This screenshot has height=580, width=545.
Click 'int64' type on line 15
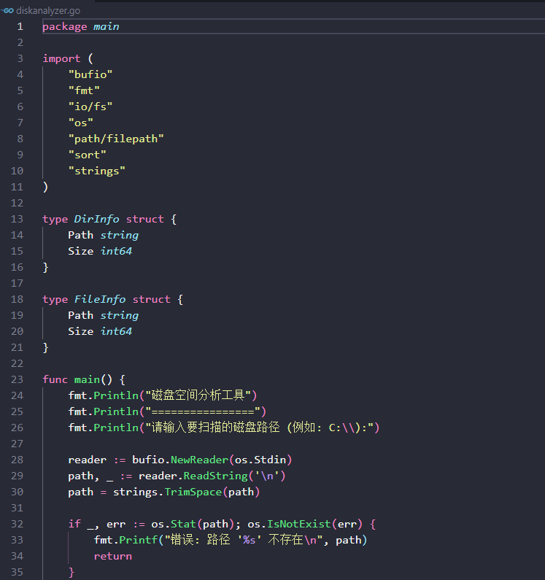116,251
